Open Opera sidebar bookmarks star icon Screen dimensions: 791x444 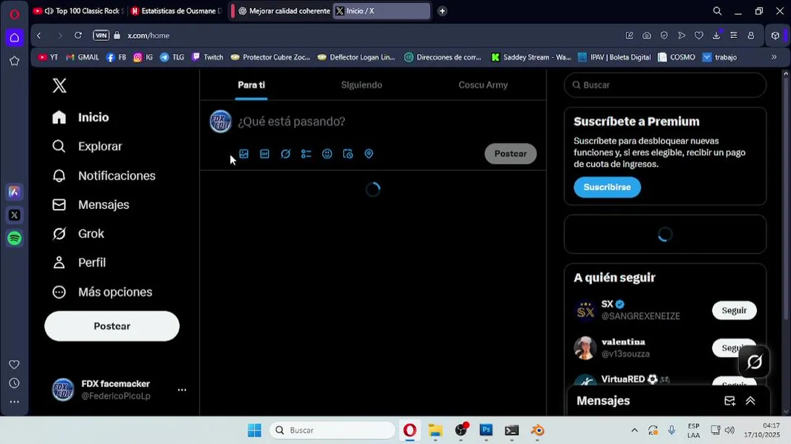14,60
